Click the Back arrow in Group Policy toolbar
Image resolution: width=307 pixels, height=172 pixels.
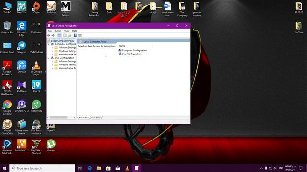click(x=49, y=35)
